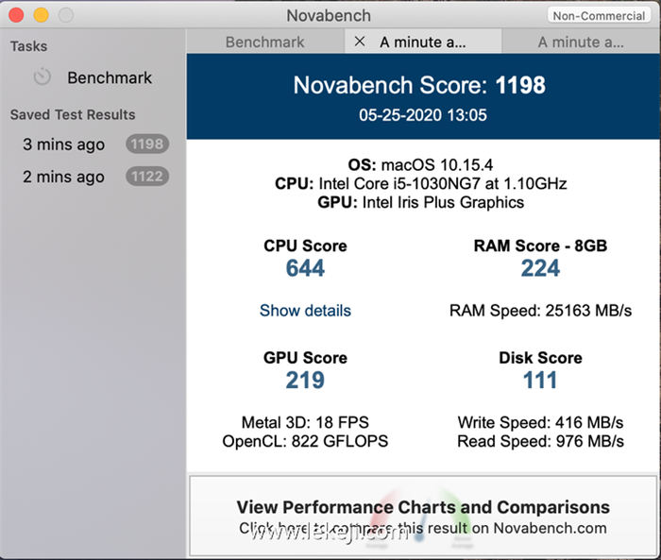Click Metal 3D: 18 FPS text

(305, 422)
